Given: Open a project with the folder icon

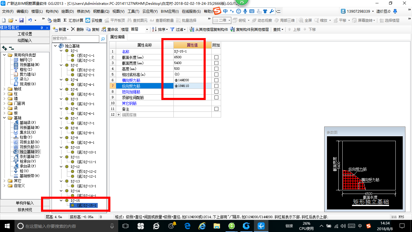Looking at the screenshot, I should [11, 20].
